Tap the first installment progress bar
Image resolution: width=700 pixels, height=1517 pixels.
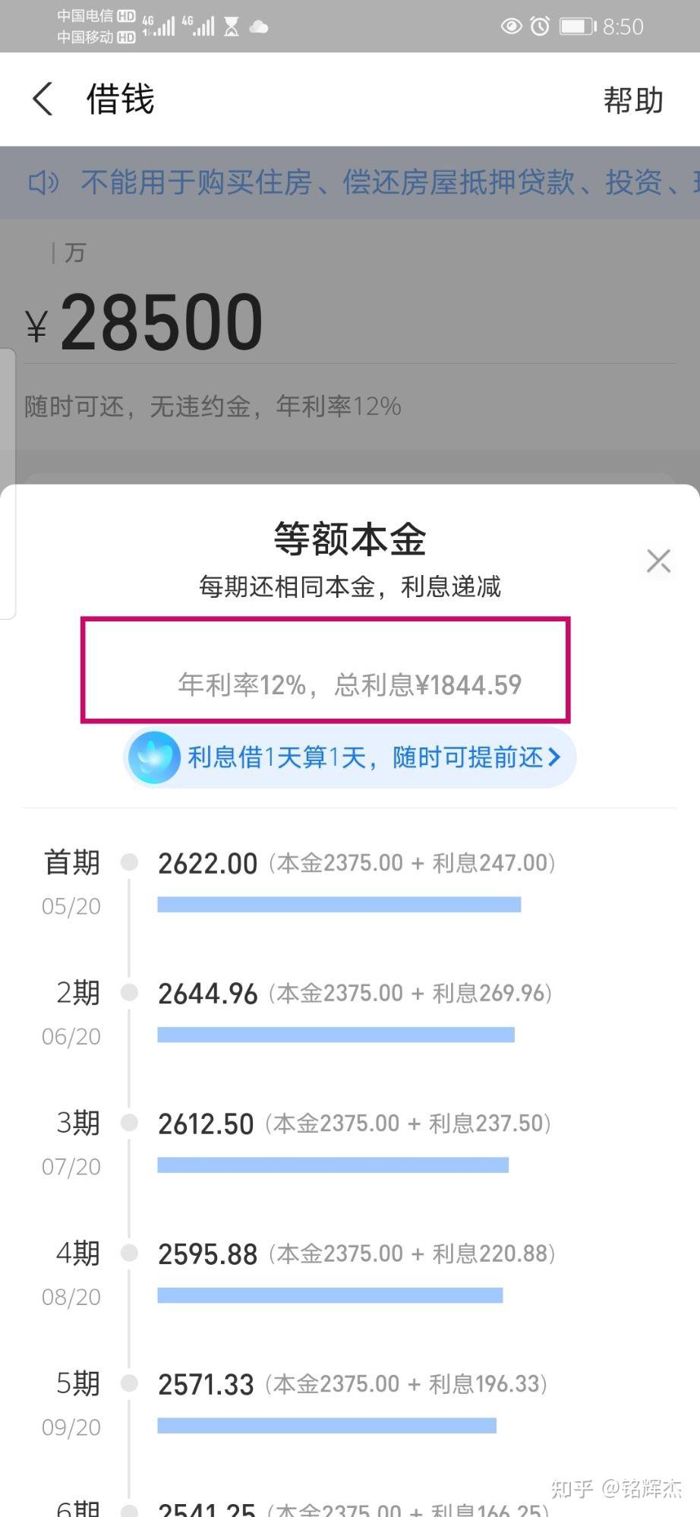point(339,904)
